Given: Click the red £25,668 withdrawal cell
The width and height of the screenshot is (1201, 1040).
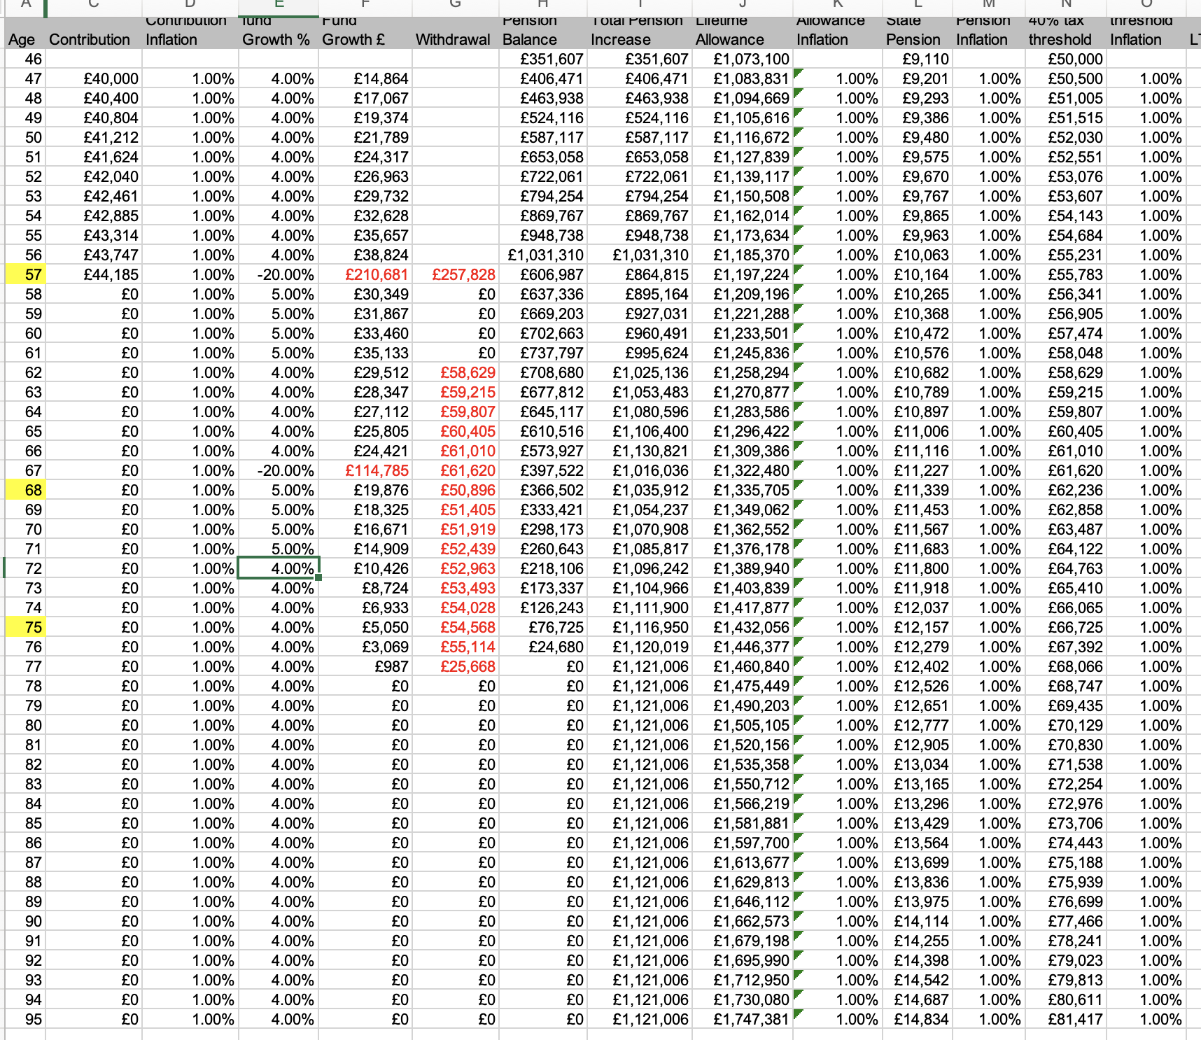Looking at the screenshot, I should [456, 666].
